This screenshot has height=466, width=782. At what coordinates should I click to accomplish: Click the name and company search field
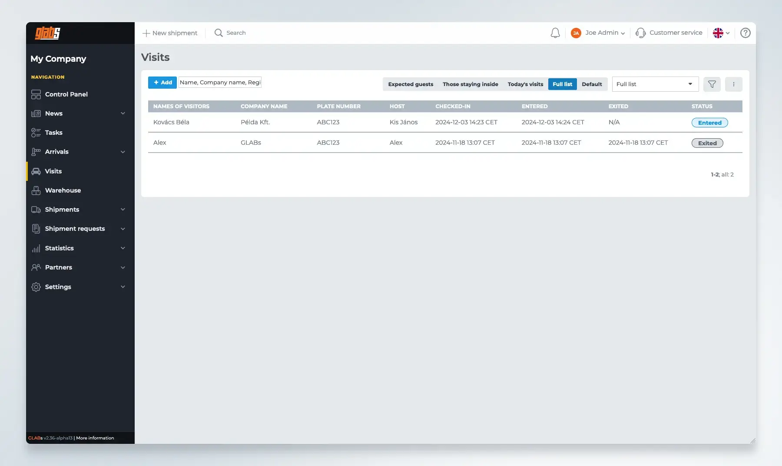220,83
